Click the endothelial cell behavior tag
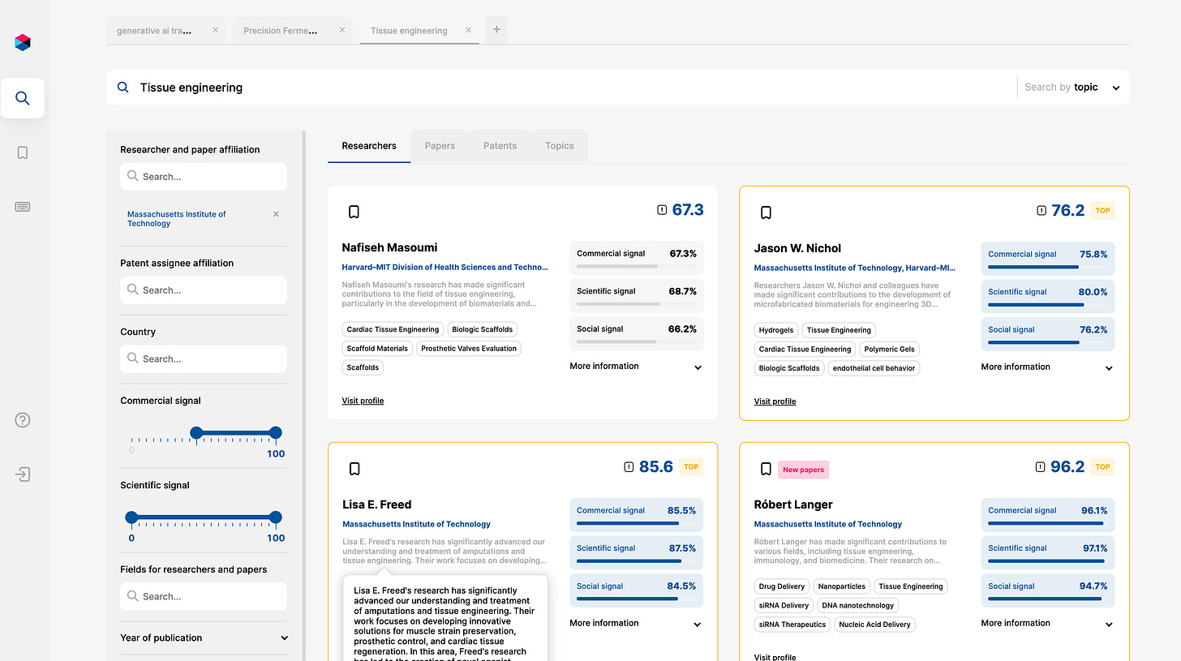1181x661 pixels. [874, 368]
